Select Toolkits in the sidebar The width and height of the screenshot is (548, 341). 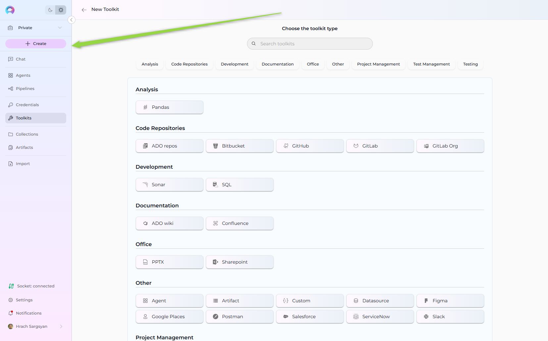coord(36,118)
